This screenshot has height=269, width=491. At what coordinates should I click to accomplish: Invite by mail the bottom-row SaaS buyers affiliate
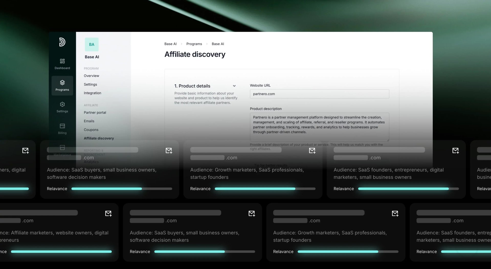click(x=252, y=213)
